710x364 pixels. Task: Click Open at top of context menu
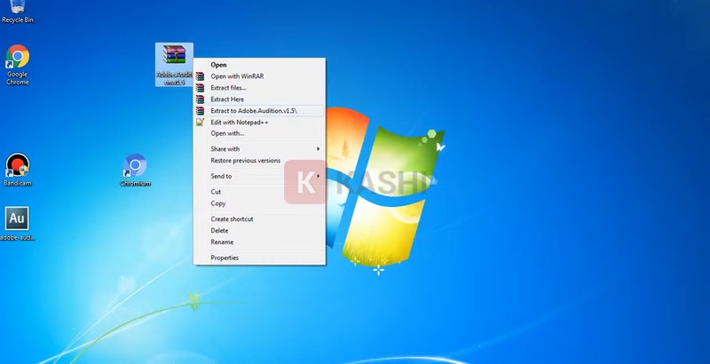[218, 65]
